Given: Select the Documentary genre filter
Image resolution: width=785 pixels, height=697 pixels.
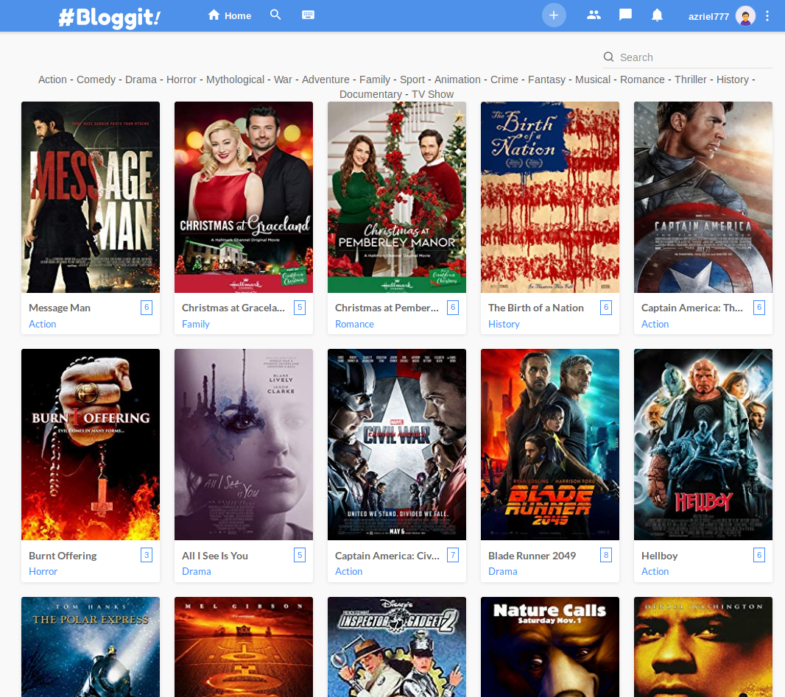Looking at the screenshot, I should click(x=370, y=94).
